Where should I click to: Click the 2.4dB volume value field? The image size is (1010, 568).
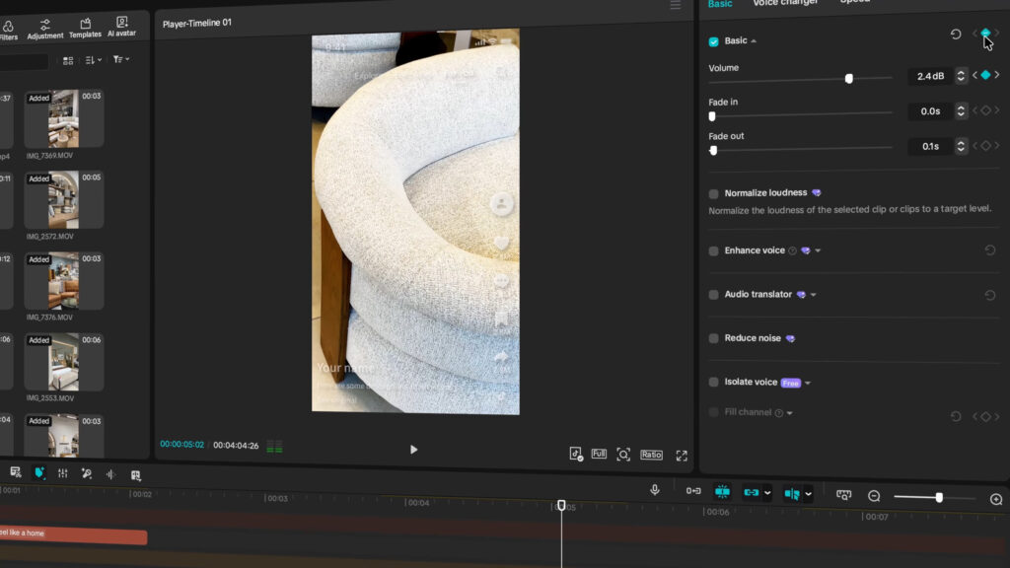point(930,76)
